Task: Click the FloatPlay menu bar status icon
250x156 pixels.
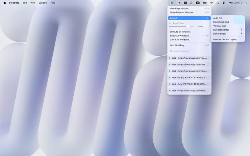Action: click(172, 3)
